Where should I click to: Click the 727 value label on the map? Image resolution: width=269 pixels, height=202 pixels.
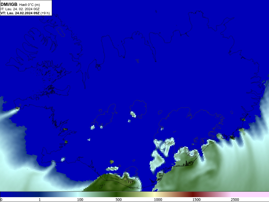click(130, 182)
